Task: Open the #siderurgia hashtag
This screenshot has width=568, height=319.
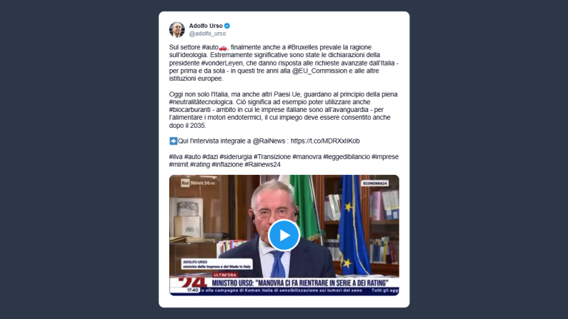Action: click(x=236, y=157)
